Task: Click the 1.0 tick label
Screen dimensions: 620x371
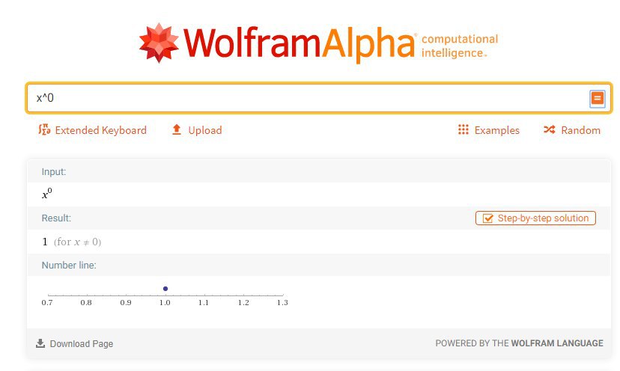Action: (165, 303)
